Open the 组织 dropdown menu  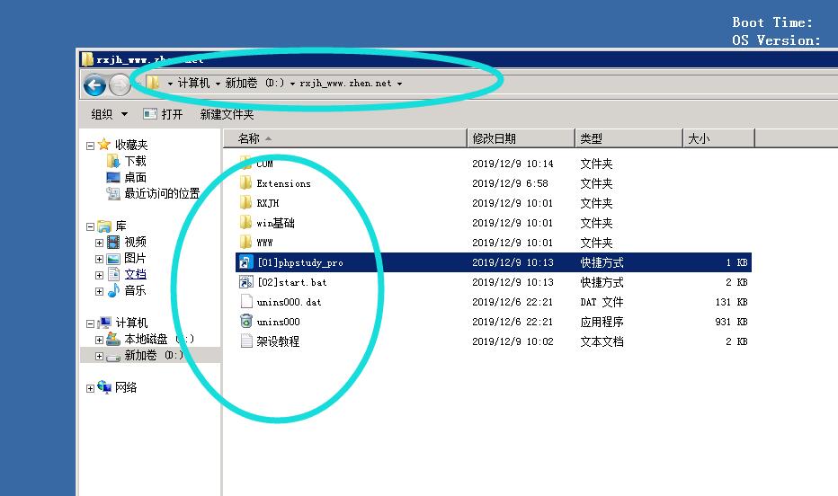[109, 114]
